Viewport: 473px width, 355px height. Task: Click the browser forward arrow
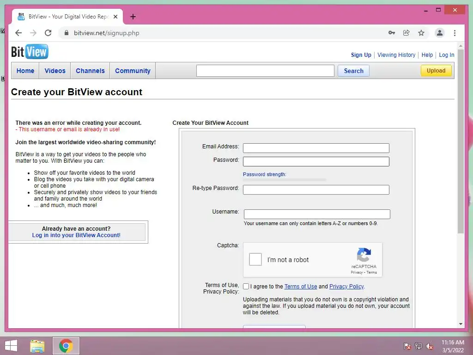33,33
